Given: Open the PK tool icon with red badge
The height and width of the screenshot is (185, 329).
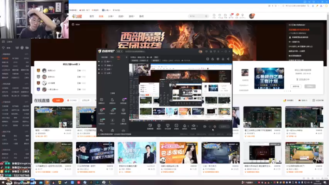Looking at the screenshot, I should [101, 111].
